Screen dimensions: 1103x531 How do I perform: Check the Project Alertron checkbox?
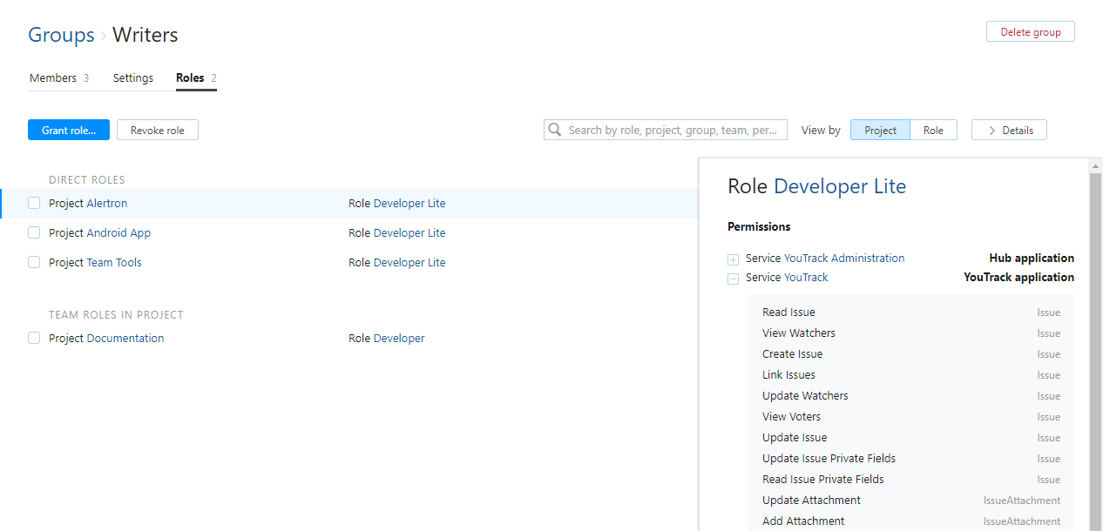(x=34, y=203)
